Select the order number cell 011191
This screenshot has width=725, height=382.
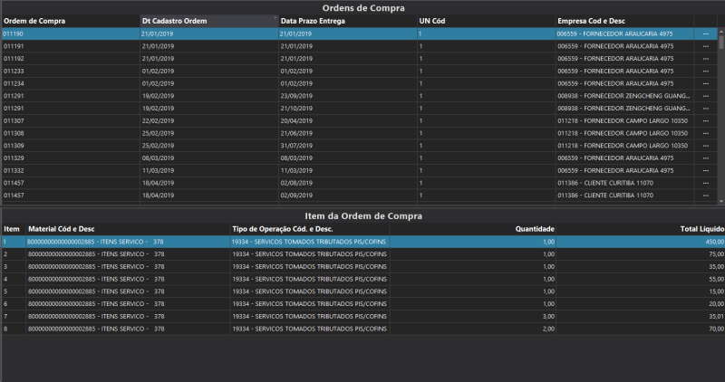click(71, 46)
